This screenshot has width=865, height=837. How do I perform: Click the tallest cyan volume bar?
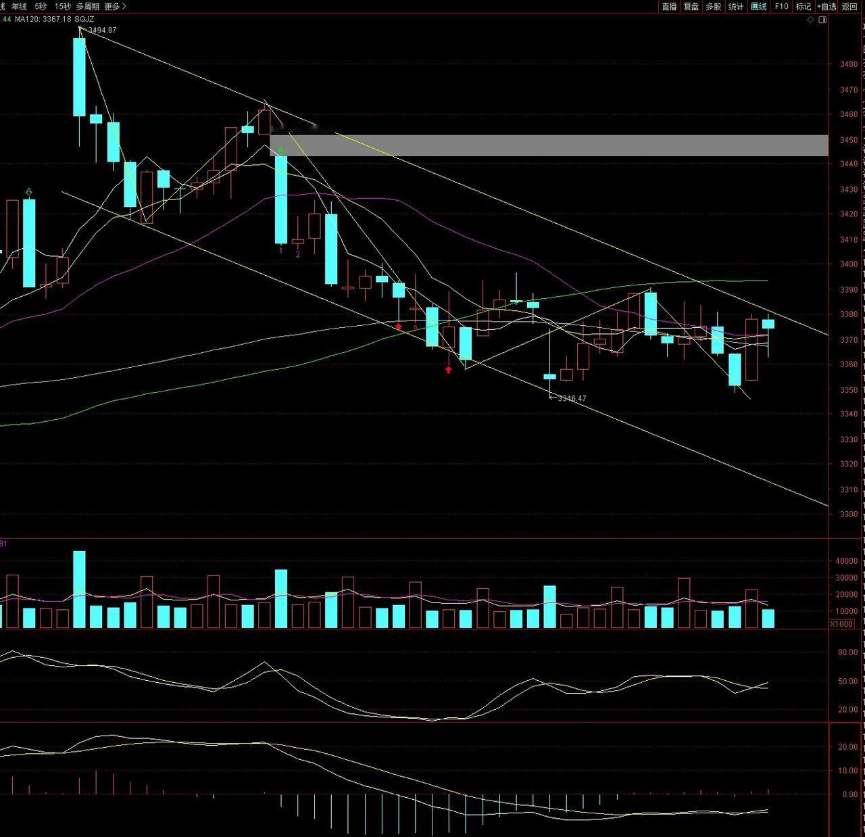79,590
